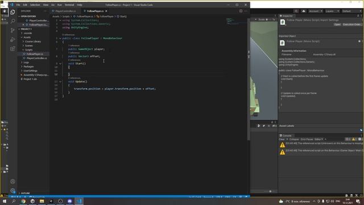Toggle Error Pause in the Unity Console

(307, 139)
